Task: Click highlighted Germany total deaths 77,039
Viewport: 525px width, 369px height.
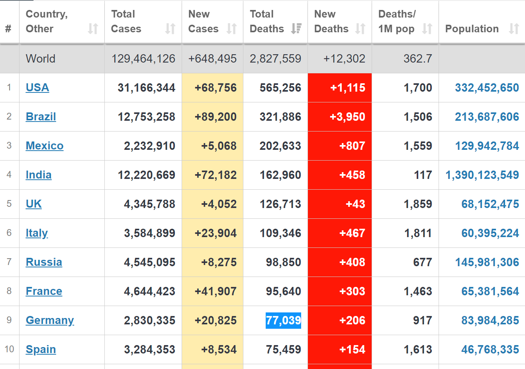Action: 283,320
